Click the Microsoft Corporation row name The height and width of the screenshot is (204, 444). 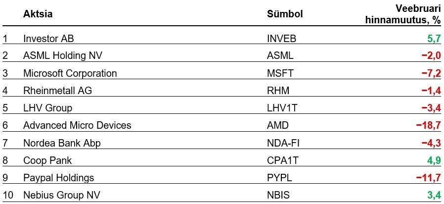coord(70,73)
